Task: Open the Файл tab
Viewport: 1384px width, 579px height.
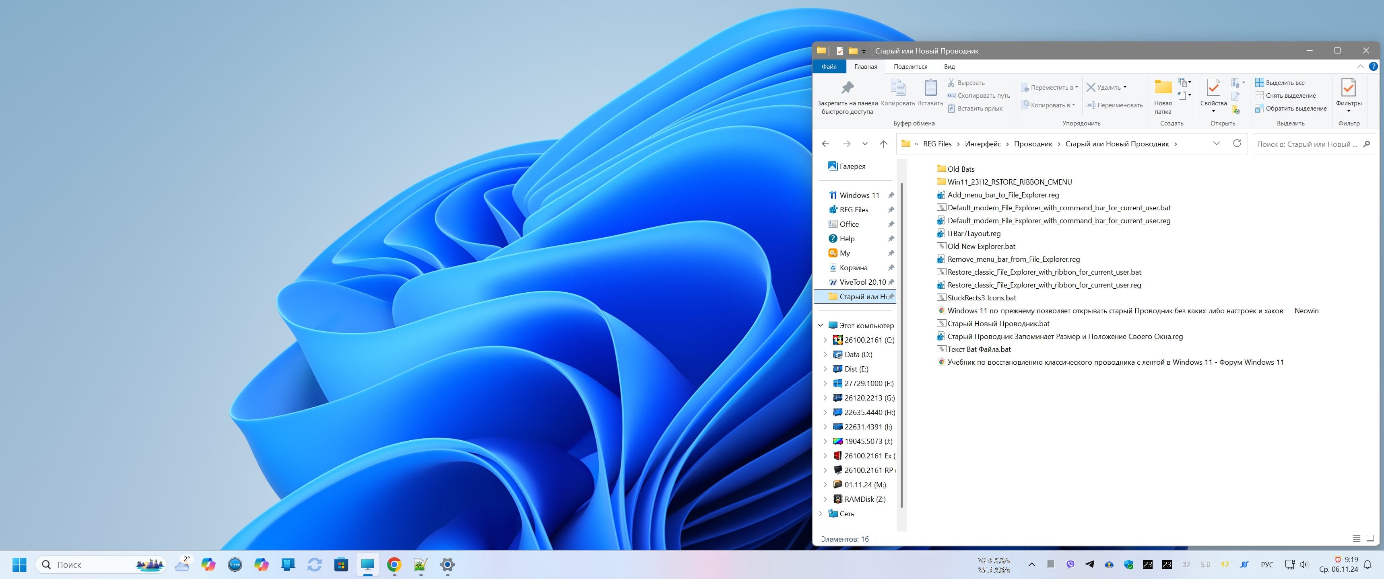Action: [829, 66]
